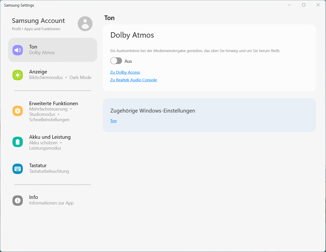
Task: Open Erweiterte Funktionen from the sidebar
Action: tap(54, 104)
